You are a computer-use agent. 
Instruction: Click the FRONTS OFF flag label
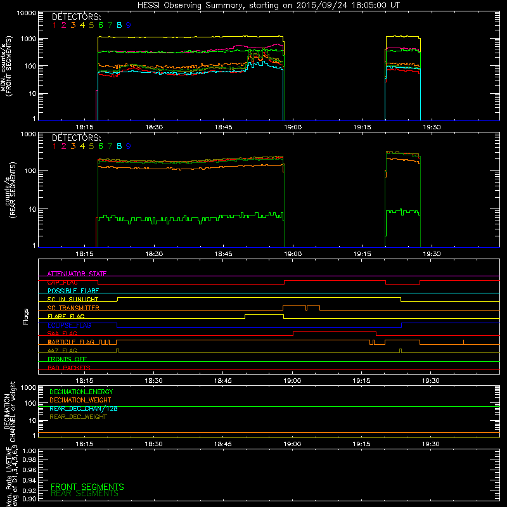point(67,359)
